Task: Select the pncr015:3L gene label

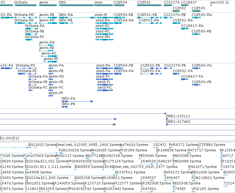Action: 220,2
